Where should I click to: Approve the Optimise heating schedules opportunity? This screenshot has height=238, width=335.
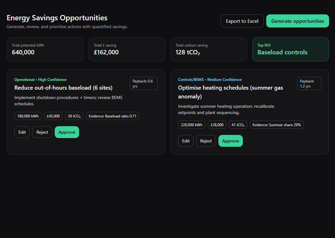click(230, 141)
